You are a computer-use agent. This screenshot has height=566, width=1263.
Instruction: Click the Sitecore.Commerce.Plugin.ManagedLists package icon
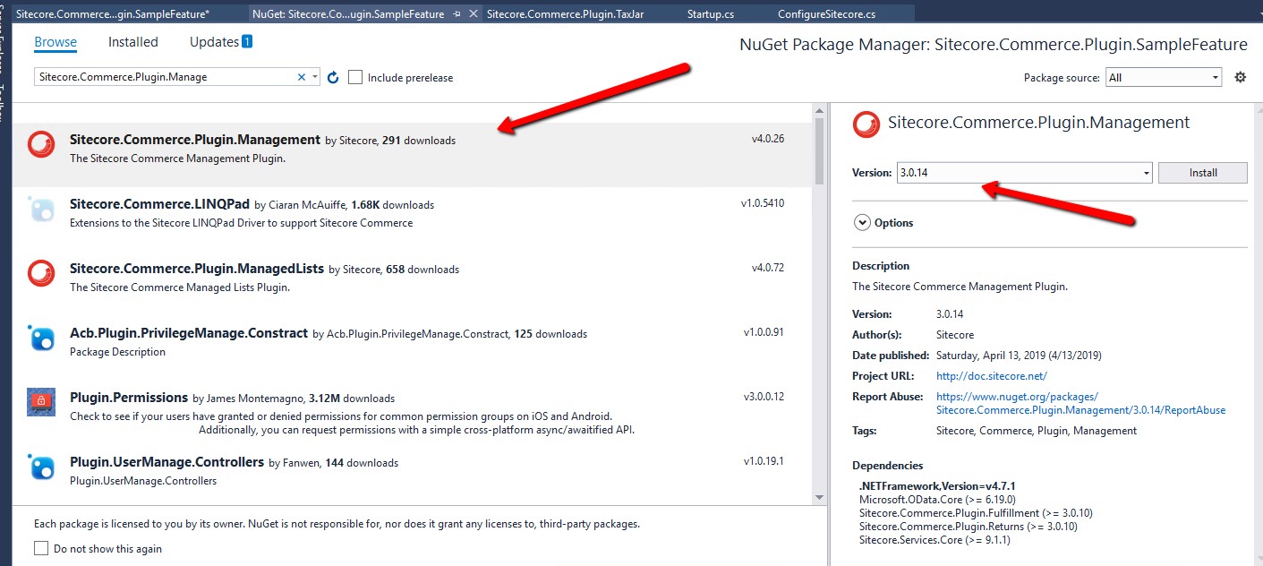[41, 273]
